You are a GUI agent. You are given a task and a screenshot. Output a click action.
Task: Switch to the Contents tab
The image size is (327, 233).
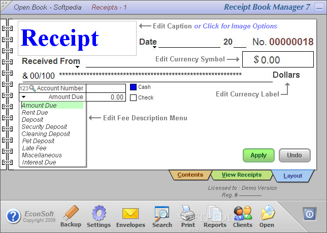coord(190,175)
